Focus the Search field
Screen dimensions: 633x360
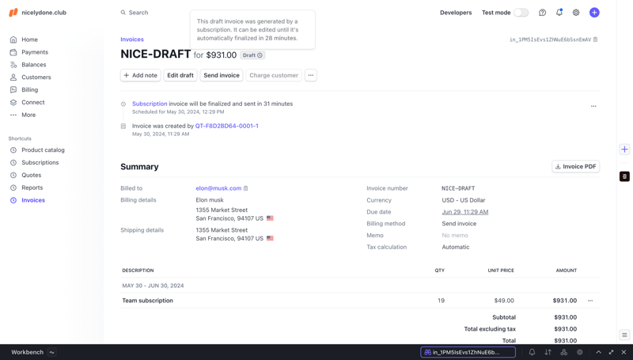click(x=138, y=13)
